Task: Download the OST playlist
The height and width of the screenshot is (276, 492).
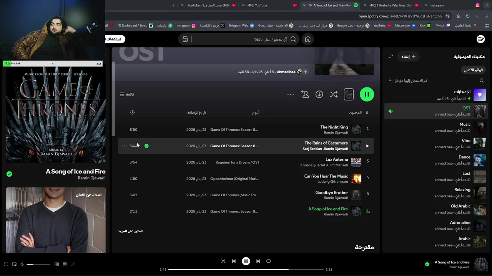Action: click(x=319, y=94)
